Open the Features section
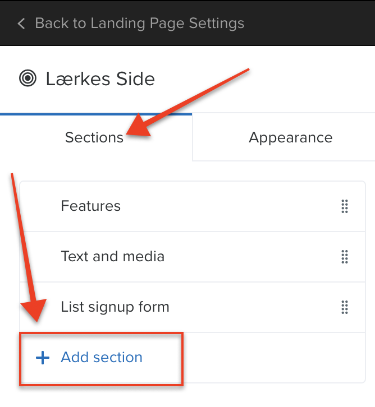This screenshot has height=407, width=375. [193, 206]
